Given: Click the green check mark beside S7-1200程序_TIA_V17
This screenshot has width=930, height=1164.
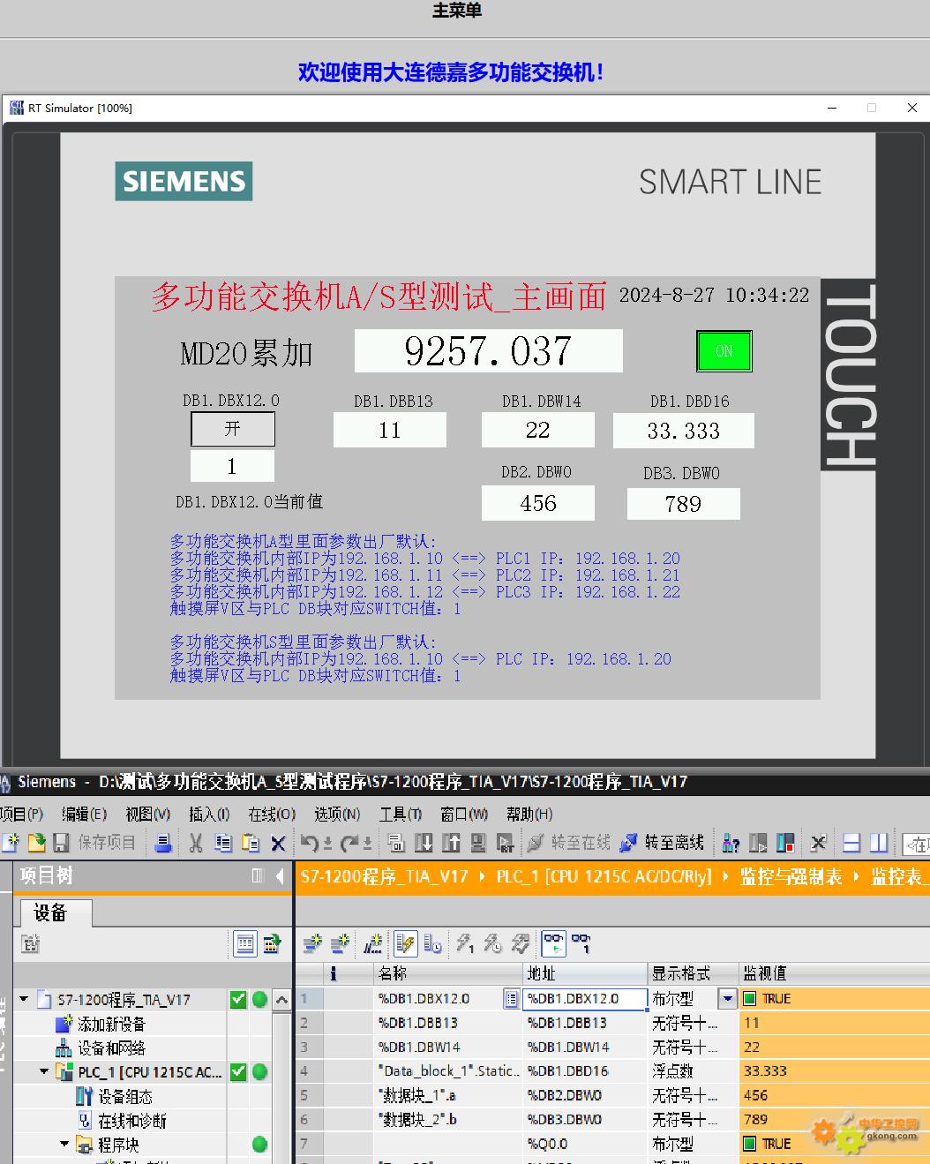Looking at the screenshot, I should click(238, 1000).
